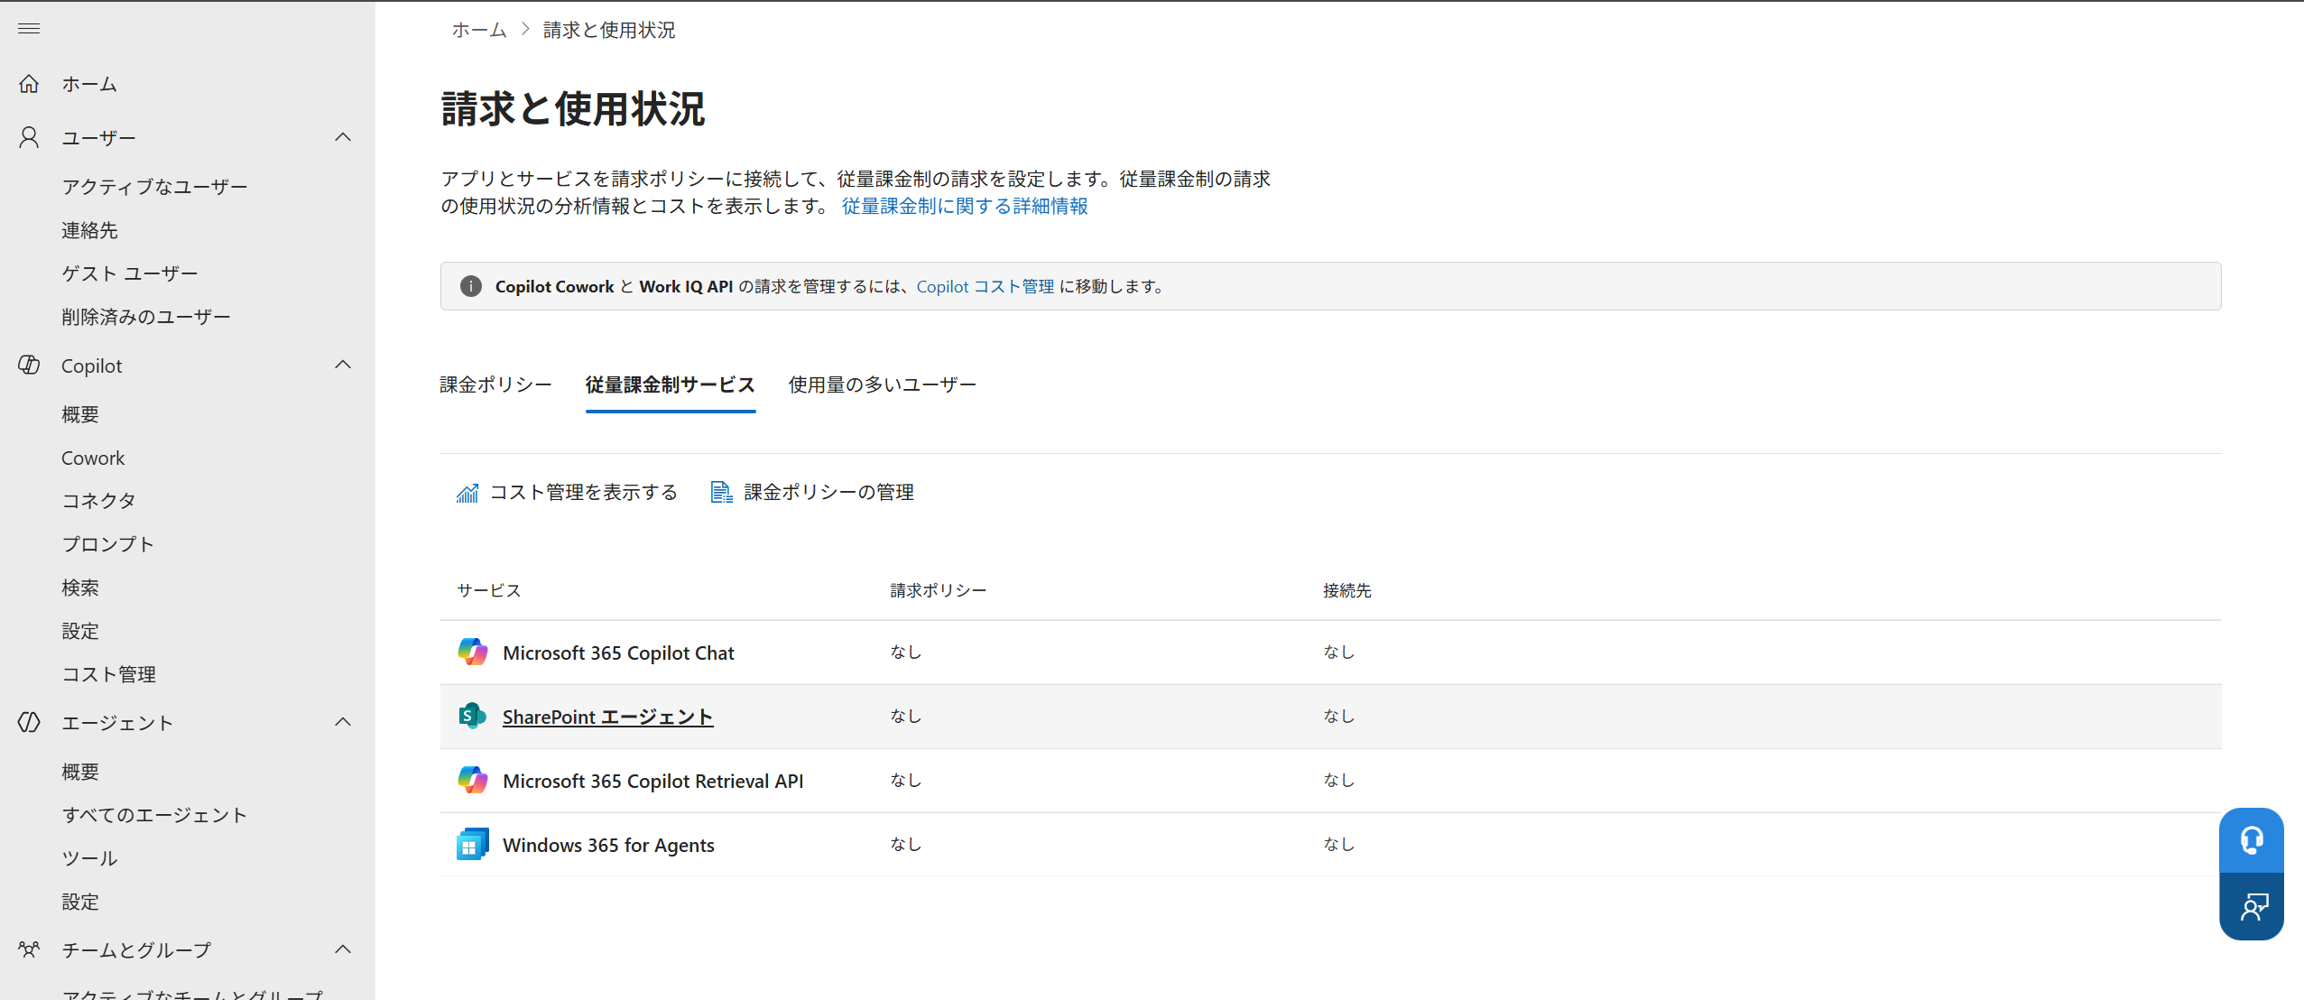
Task: Collapse the エージェント section chevron
Action: [343, 722]
